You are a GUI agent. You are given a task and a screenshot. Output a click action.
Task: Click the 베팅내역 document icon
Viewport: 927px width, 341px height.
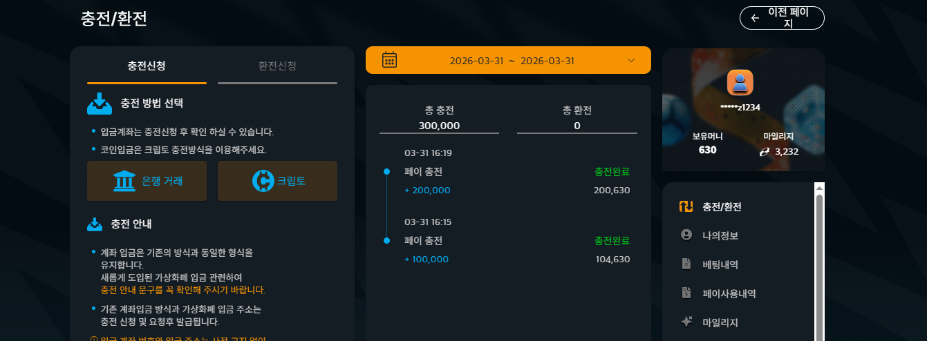[686, 264]
